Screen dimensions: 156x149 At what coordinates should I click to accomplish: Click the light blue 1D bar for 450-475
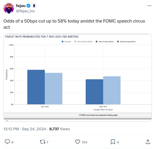112,90
